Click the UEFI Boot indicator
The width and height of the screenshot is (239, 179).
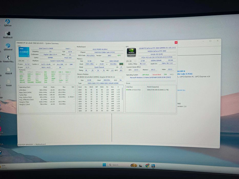[146, 75]
